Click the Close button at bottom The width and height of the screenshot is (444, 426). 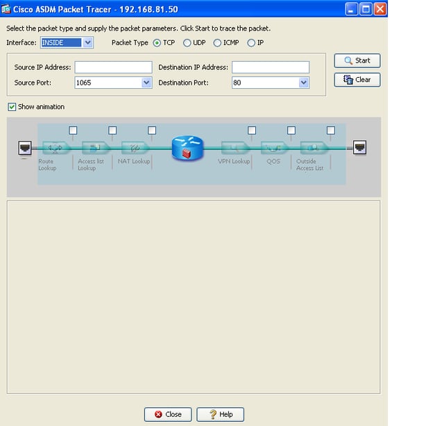coord(168,414)
